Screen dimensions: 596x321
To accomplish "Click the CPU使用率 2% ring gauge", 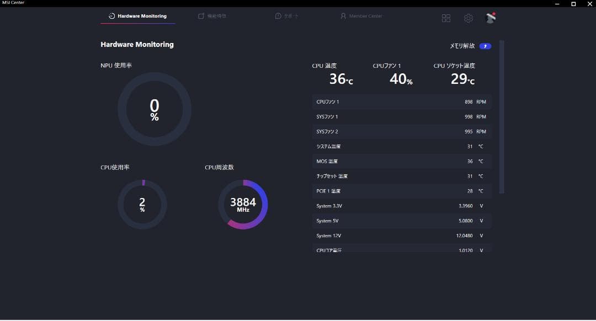I will 142,205.
